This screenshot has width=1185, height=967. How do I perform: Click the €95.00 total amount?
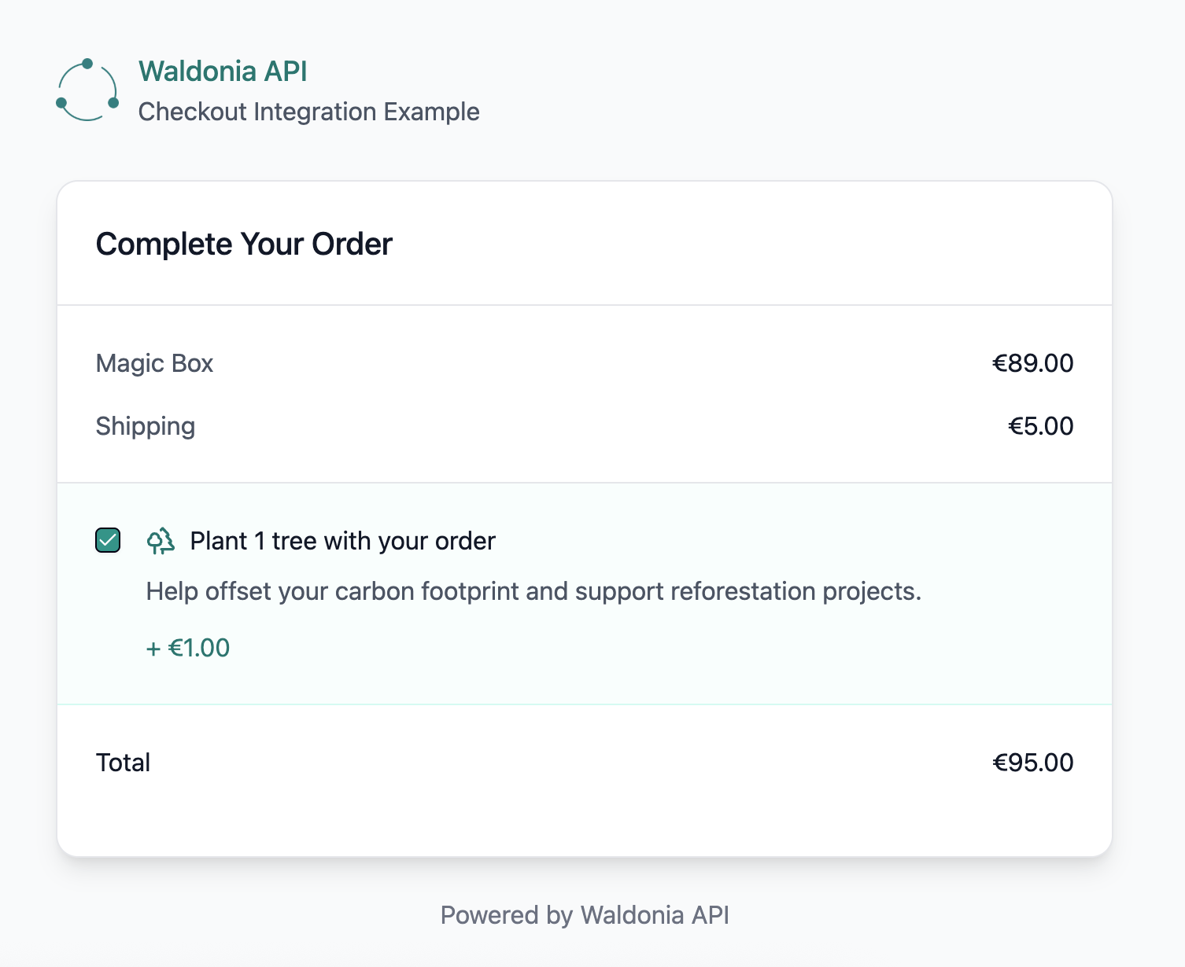click(1032, 763)
